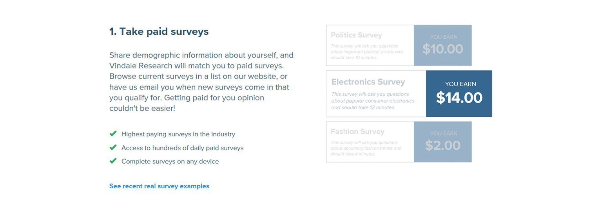The width and height of the screenshot is (609, 211).
Task: Click the $10.00 You Earn panel
Action: pyautogui.click(x=442, y=45)
